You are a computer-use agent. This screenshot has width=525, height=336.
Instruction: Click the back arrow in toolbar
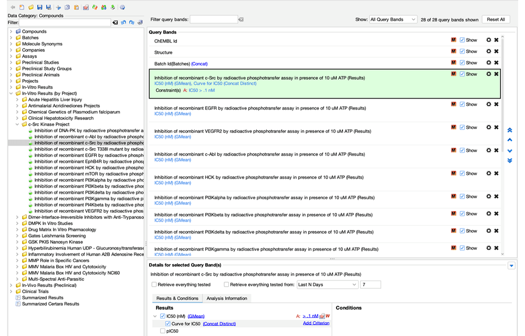point(13,7)
